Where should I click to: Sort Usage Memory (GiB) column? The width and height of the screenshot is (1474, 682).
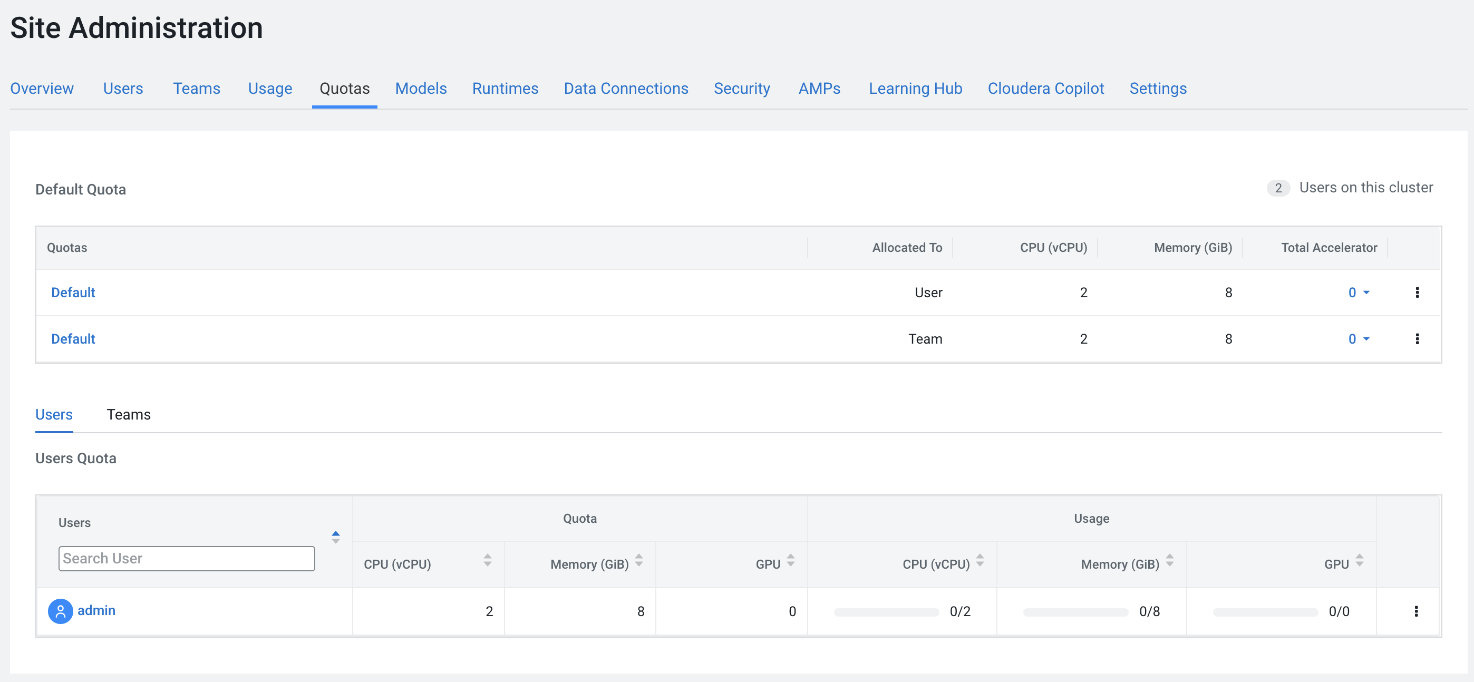1169,560
